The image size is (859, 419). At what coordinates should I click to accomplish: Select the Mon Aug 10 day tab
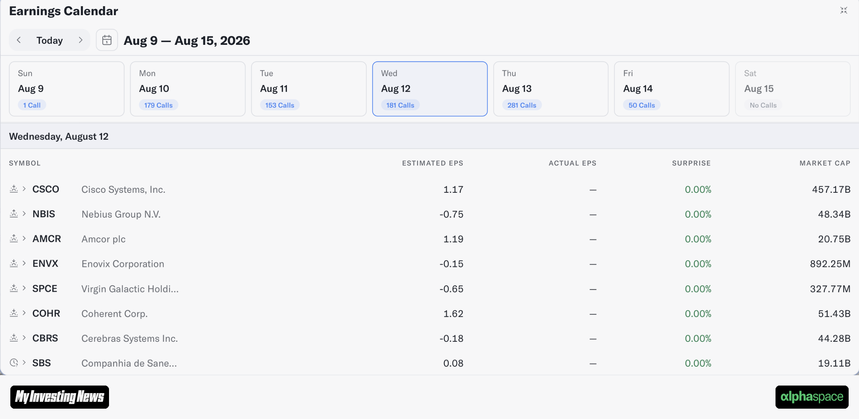point(188,89)
